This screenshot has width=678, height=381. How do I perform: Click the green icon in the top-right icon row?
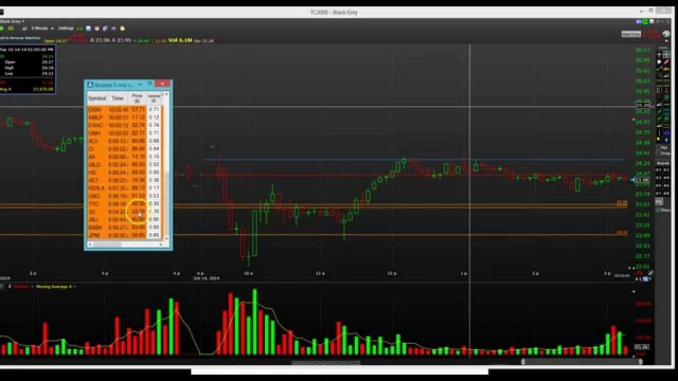coord(645,21)
